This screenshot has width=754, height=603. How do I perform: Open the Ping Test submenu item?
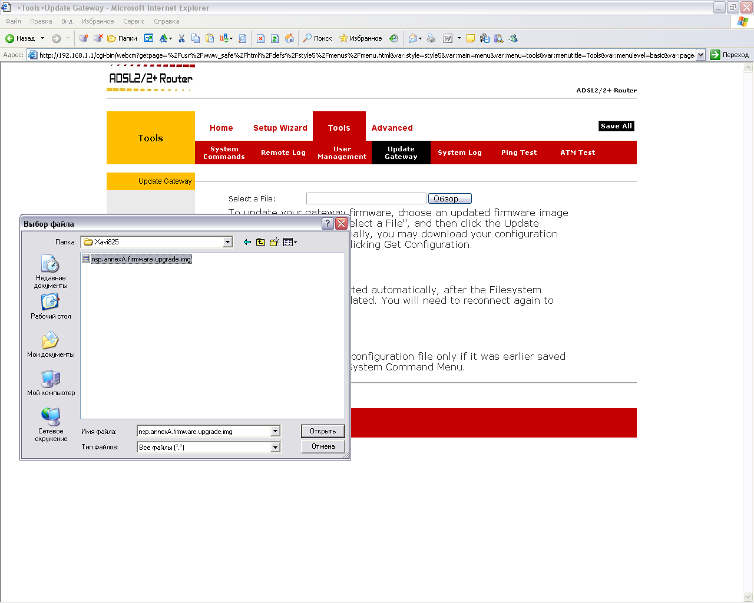(x=519, y=153)
